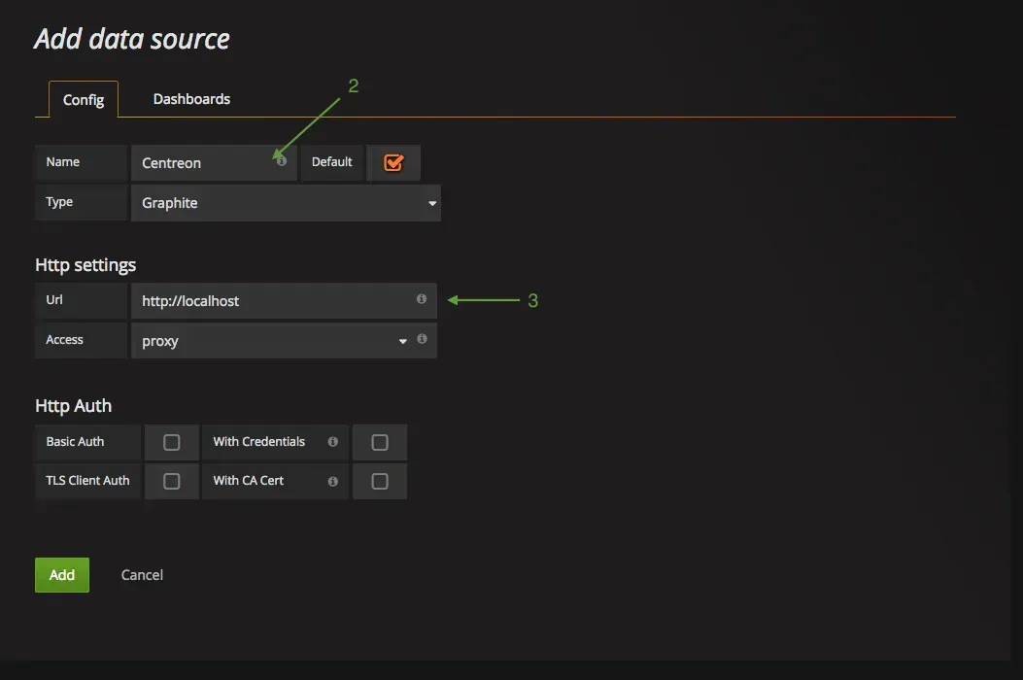The height and width of the screenshot is (680, 1023).
Task: Click With CA Cert info icon
Action: pos(332,481)
